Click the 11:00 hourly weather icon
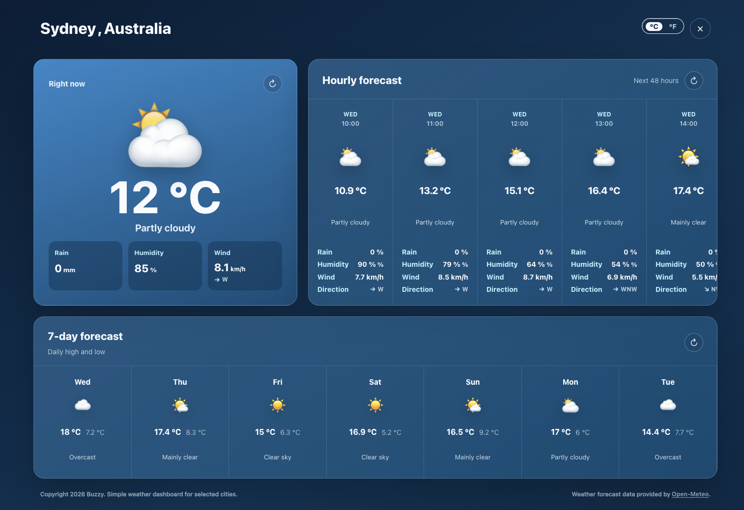This screenshot has width=744, height=510. [435, 157]
